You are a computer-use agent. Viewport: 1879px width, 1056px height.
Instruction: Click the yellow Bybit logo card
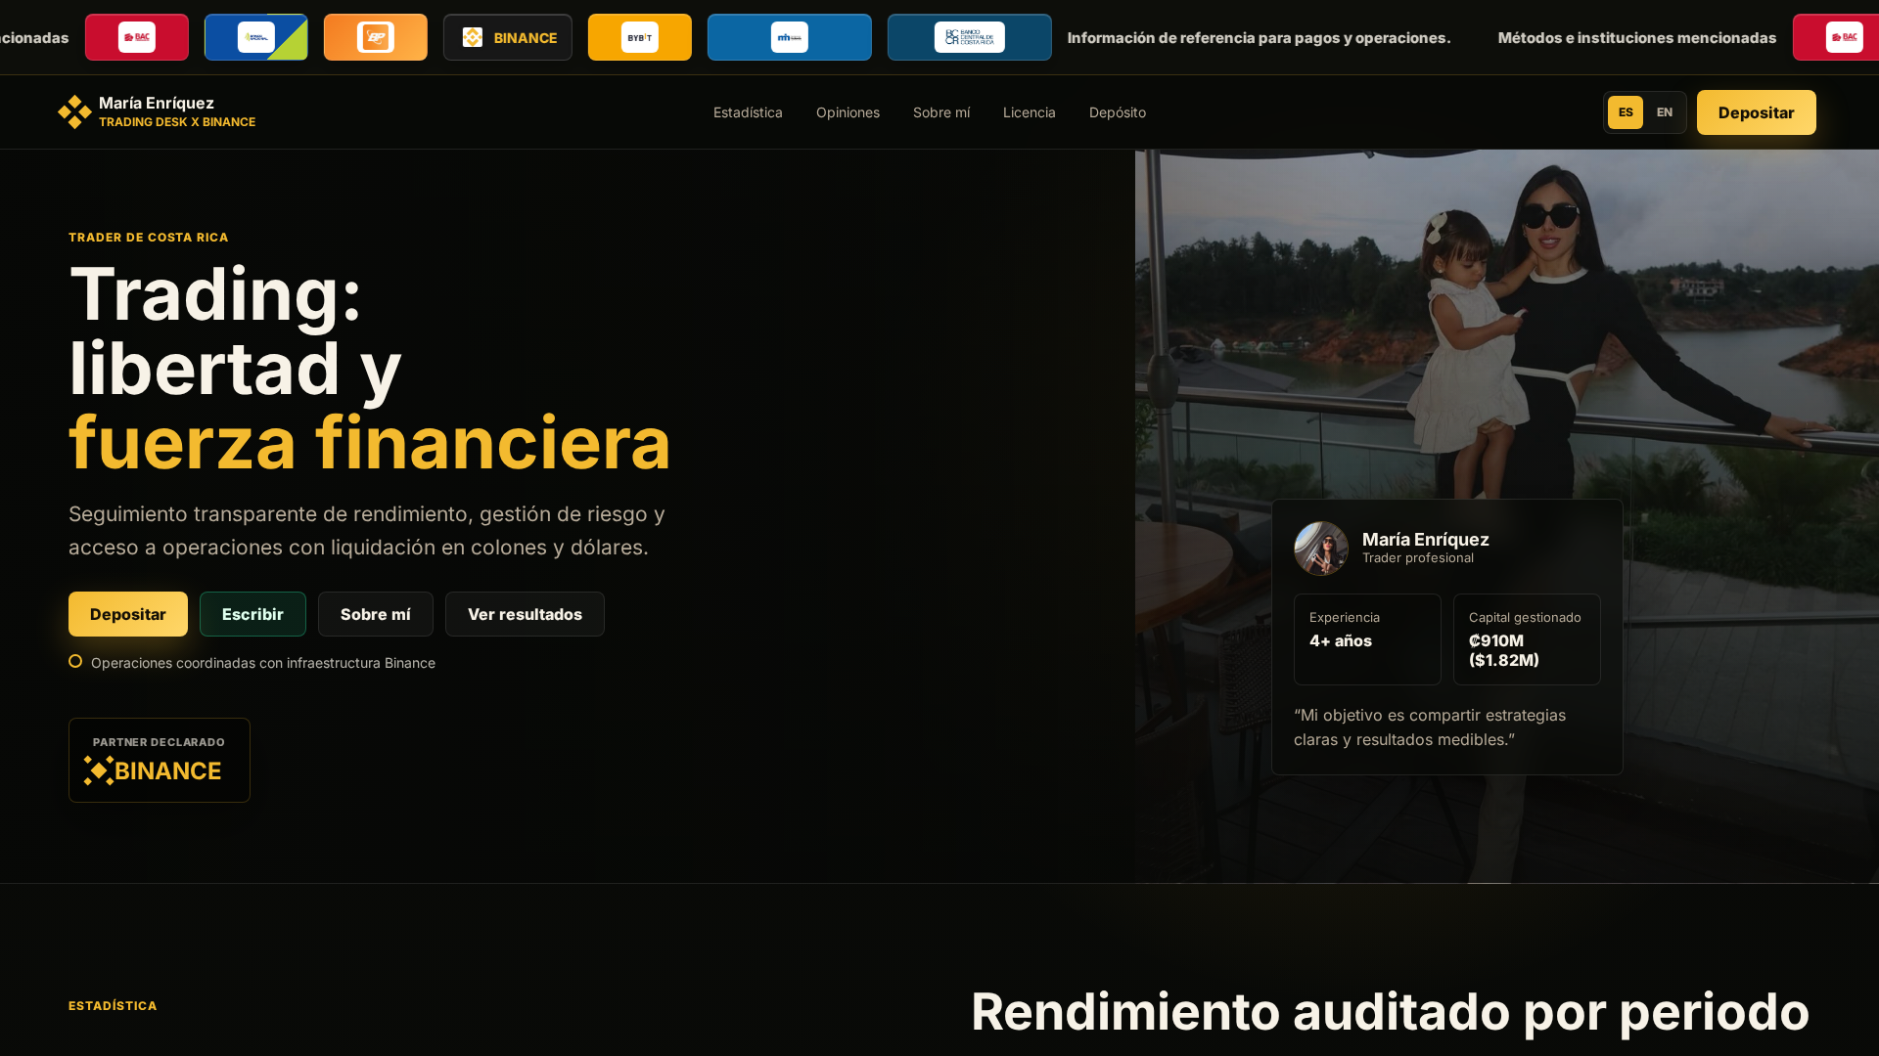(x=640, y=37)
